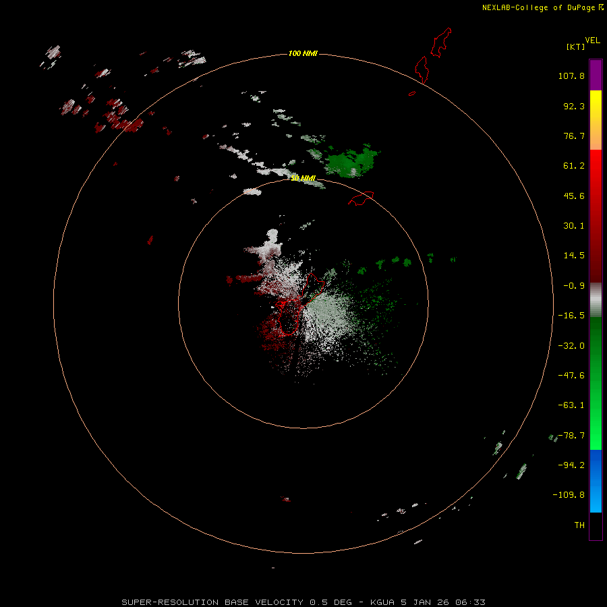This screenshot has width=607, height=607.
Task: Click the 92.3 legend value
Action: tap(574, 106)
